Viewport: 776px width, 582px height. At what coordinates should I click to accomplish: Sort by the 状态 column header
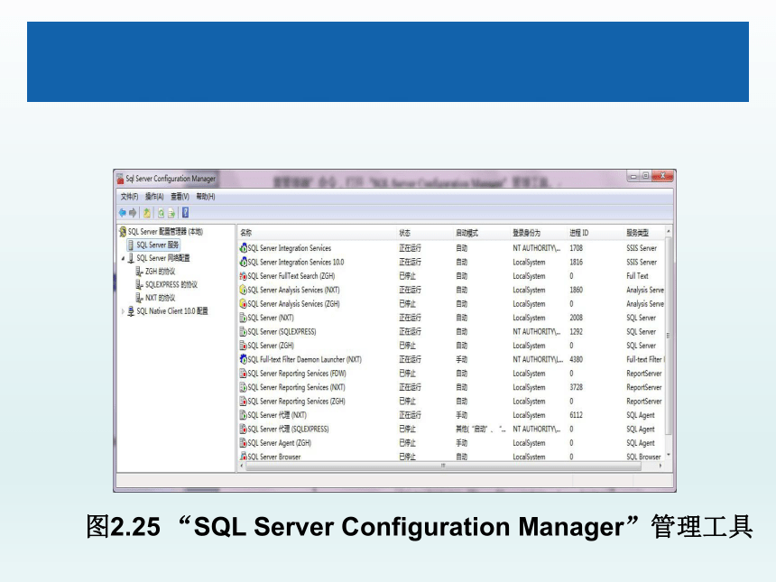coord(425,233)
